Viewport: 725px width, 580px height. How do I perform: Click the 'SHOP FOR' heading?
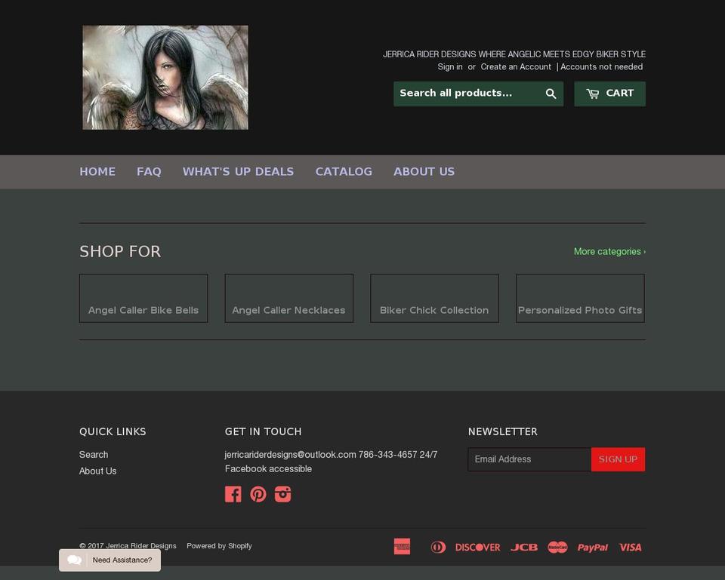pyautogui.click(x=120, y=252)
